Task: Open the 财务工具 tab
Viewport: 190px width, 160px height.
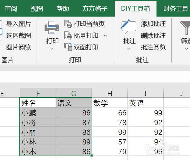Action: [x=176, y=9]
